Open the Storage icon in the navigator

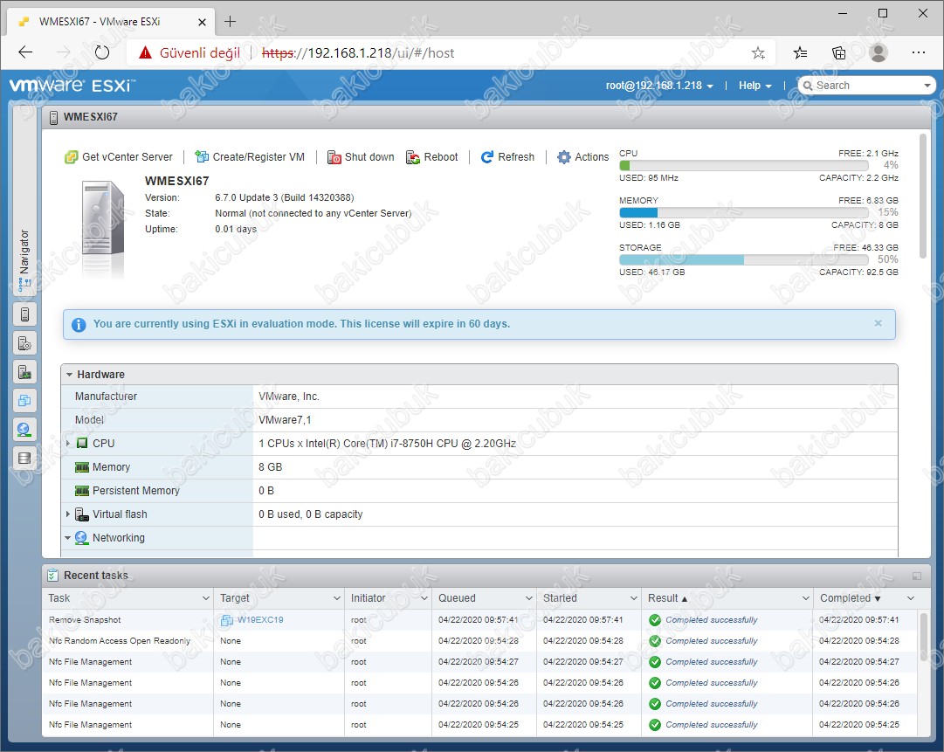coord(24,459)
